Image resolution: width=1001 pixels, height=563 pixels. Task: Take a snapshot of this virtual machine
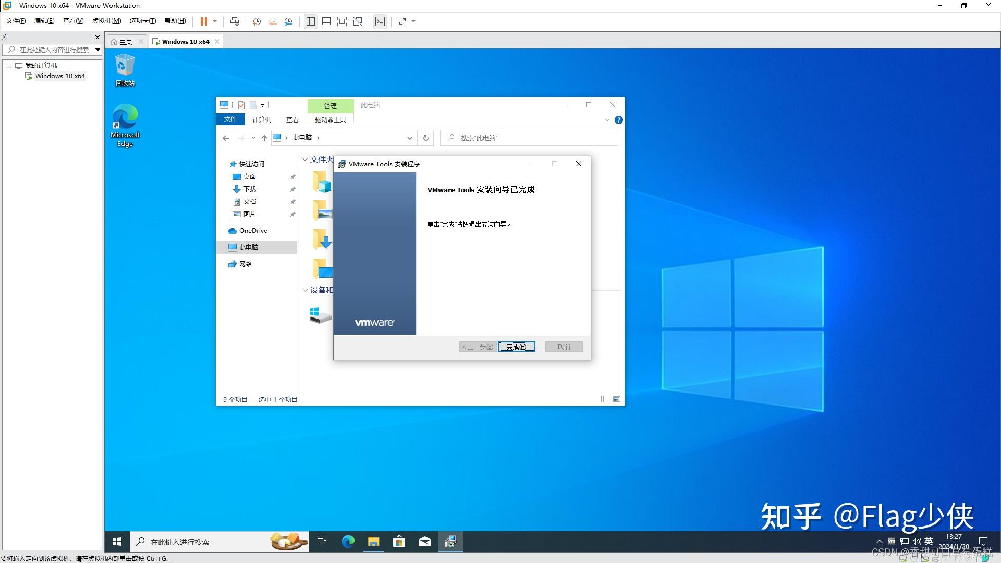(256, 21)
